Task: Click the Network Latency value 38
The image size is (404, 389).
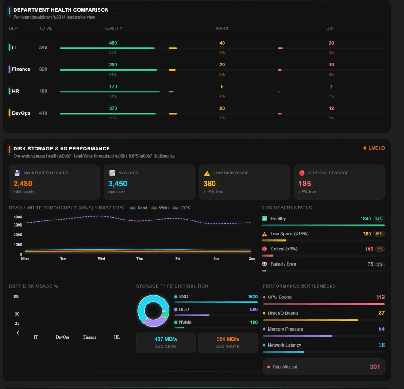Action: pyautogui.click(x=381, y=345)
